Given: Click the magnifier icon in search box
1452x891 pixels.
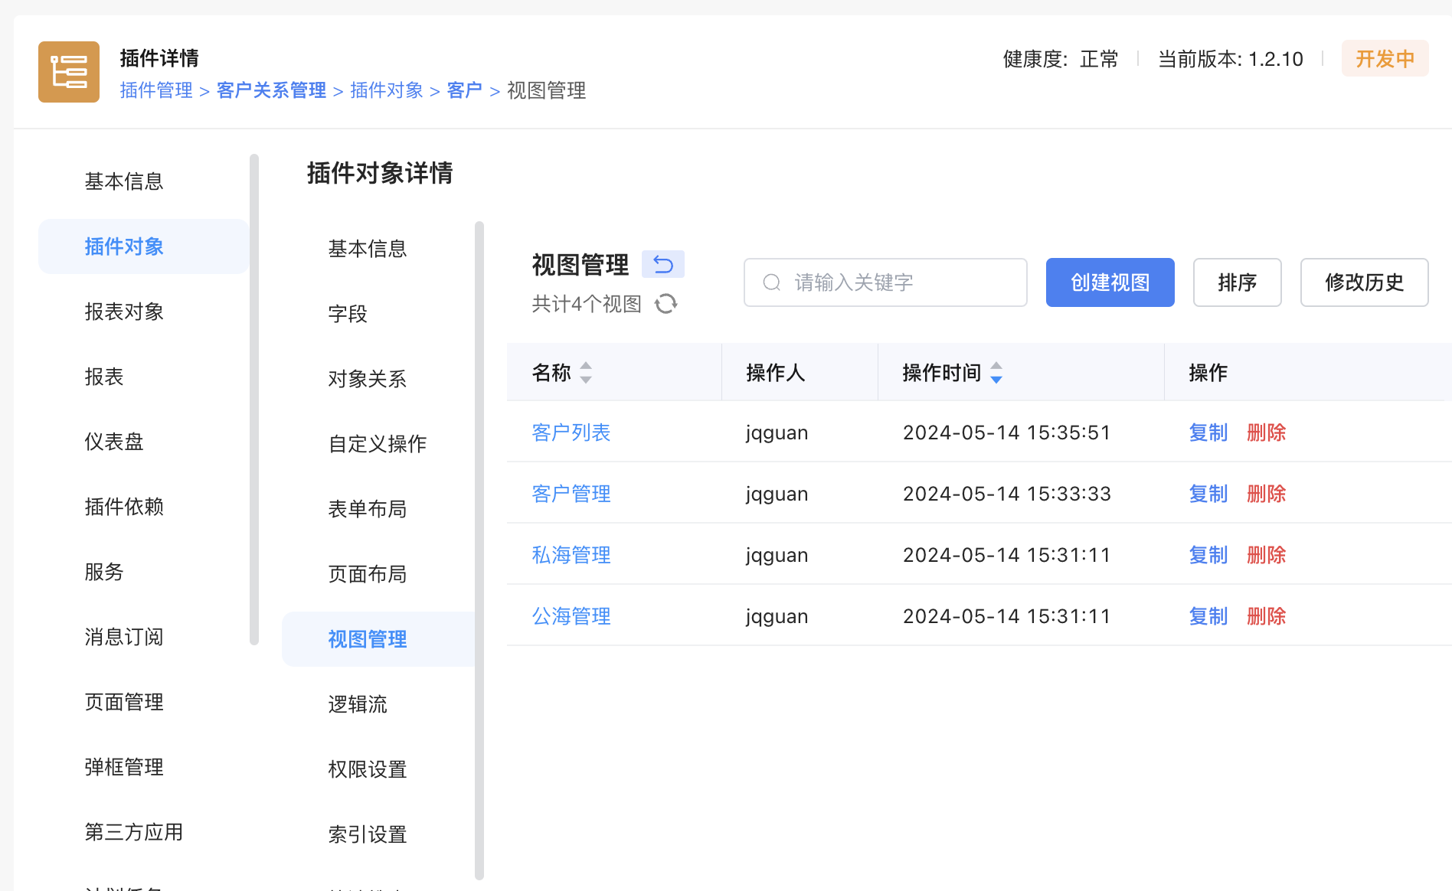Looking at the screenshot, I should click(x=771, y=282).
